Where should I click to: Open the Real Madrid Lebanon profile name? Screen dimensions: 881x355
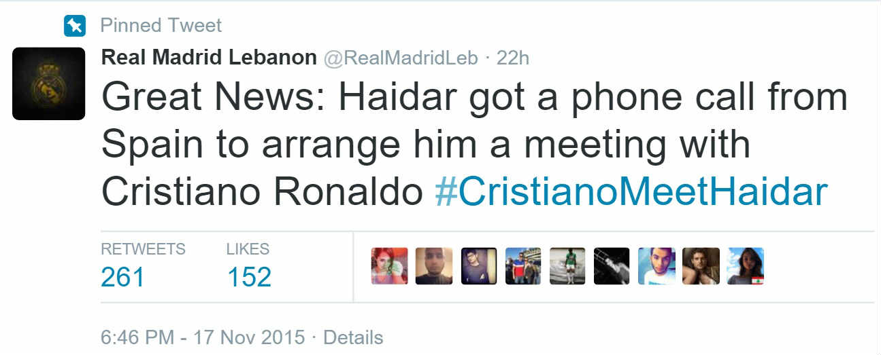pyautogui.click(x=209, y=58)
